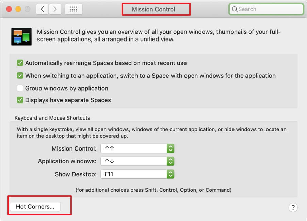Click the 'Displays have separate Spaces' label text

pyautogui.click(x=68, y=100)
